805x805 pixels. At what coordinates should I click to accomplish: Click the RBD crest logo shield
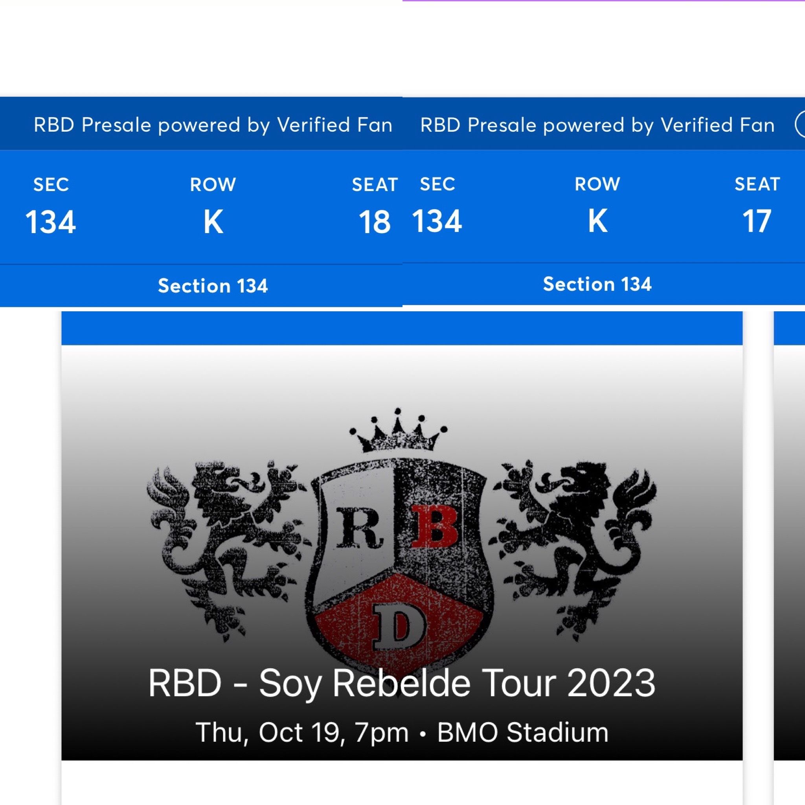[x=399, y=558]
